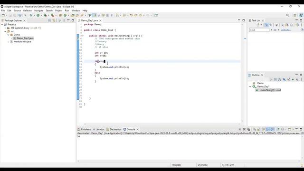Open the toolbar Search magnifier icon

pyautogui.click(x=287, y=15)
